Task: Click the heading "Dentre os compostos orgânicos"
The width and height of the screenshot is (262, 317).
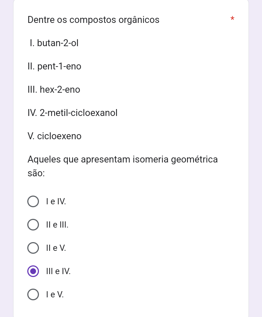Action: point(94,20)
